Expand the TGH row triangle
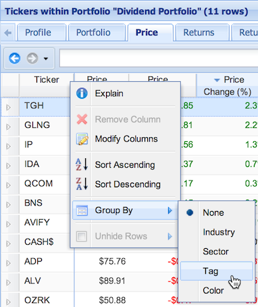 9,108
